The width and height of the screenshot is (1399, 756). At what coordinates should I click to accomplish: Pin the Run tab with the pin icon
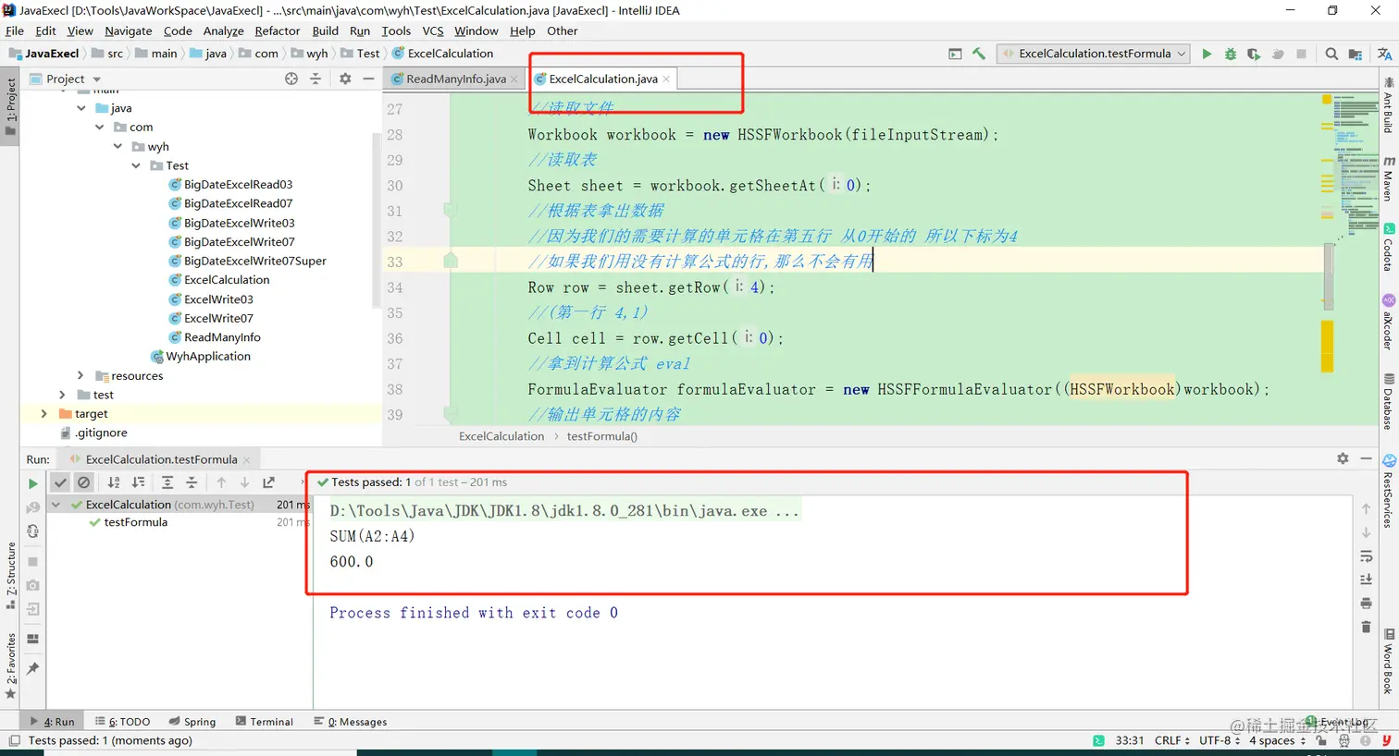33,668
